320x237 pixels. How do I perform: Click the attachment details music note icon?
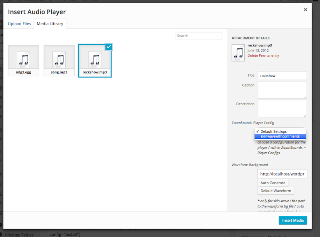(x=238, y=53)
